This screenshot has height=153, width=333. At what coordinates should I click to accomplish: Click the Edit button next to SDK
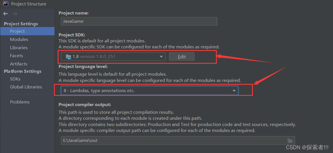[x=182, y=57]
